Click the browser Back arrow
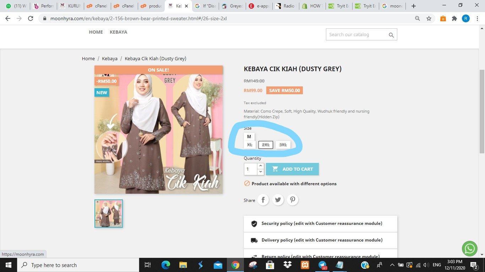The height and width of the screenshot is (272, 485). point(8,18)
